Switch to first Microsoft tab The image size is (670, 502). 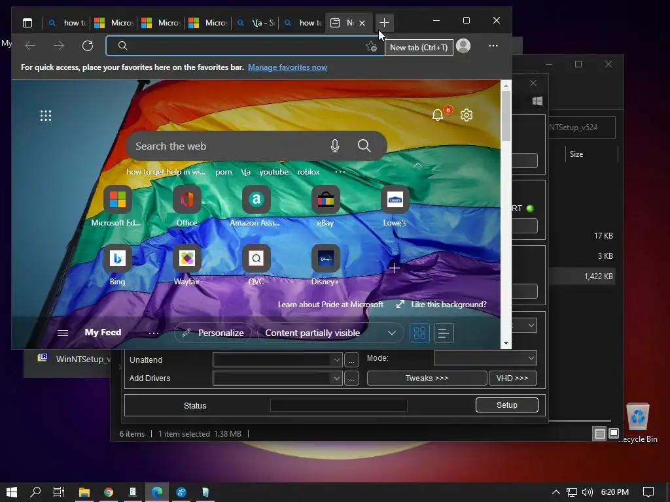point(114,23)
